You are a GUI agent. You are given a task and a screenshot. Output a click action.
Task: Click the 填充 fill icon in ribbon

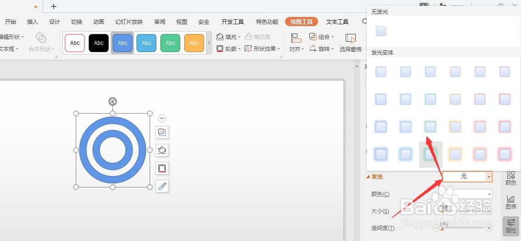pyautogui.click(x=219, y=37)
